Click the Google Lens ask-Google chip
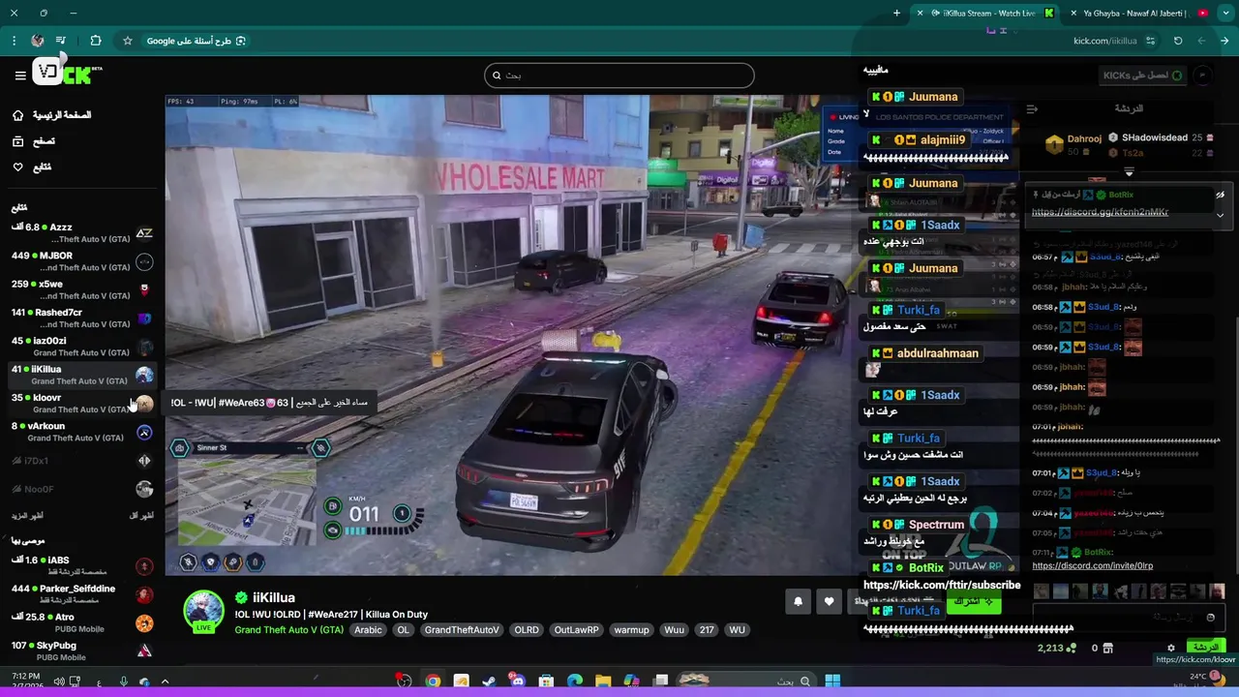 (196, 41)
